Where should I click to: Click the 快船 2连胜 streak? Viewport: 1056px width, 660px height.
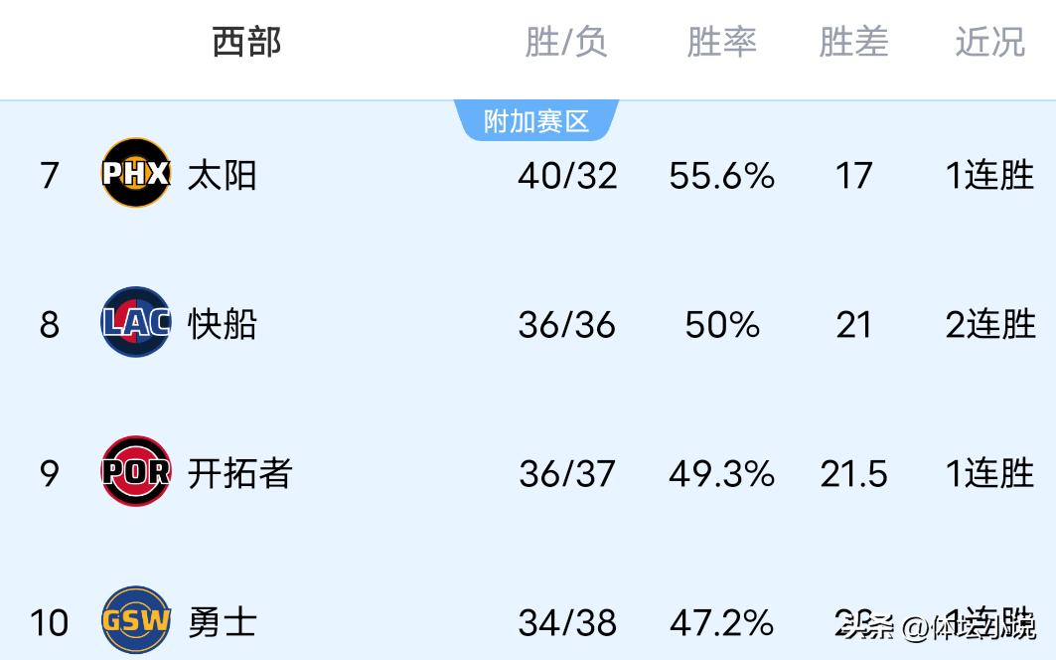pyautogui.click(x=989, y=325)
